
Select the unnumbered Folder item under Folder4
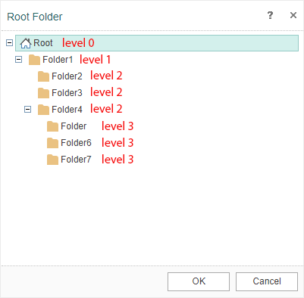74,126
